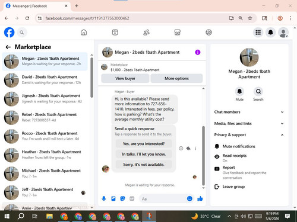Search in conversation using magnifier icon
Viewport: 297px width, 222px height.
(x=258, y=91)
